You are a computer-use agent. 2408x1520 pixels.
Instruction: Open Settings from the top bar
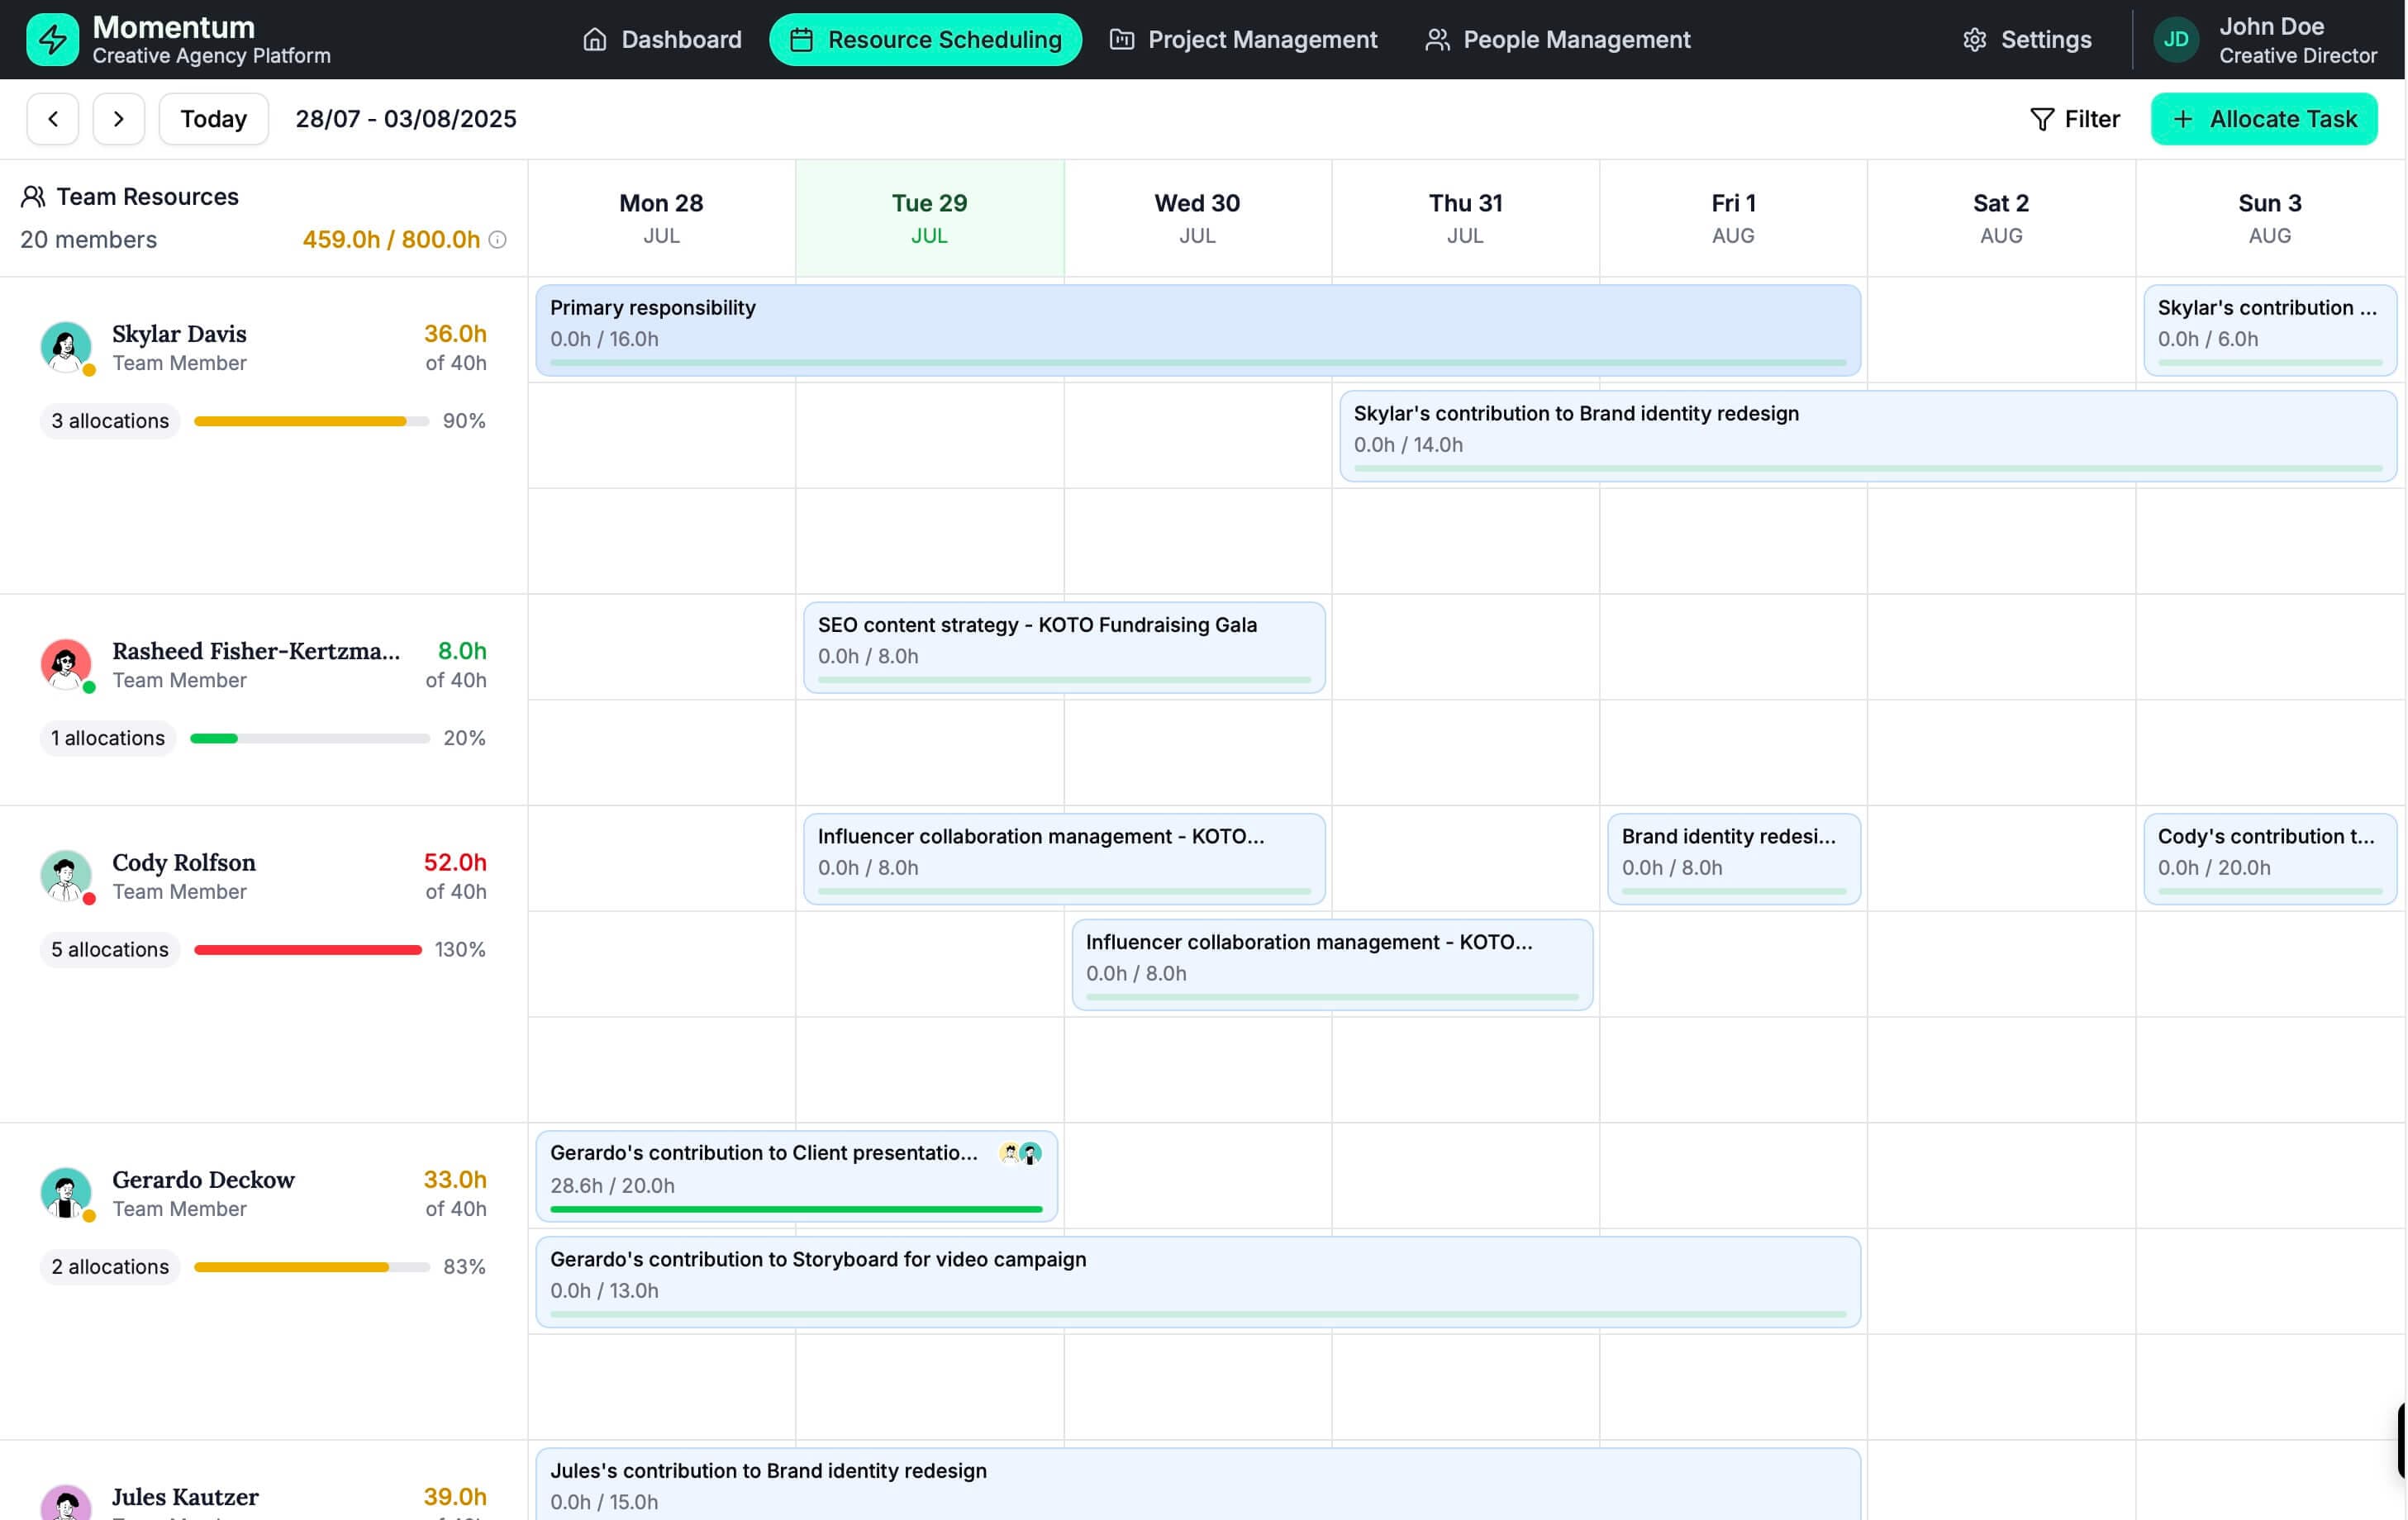coord(2027,40)
